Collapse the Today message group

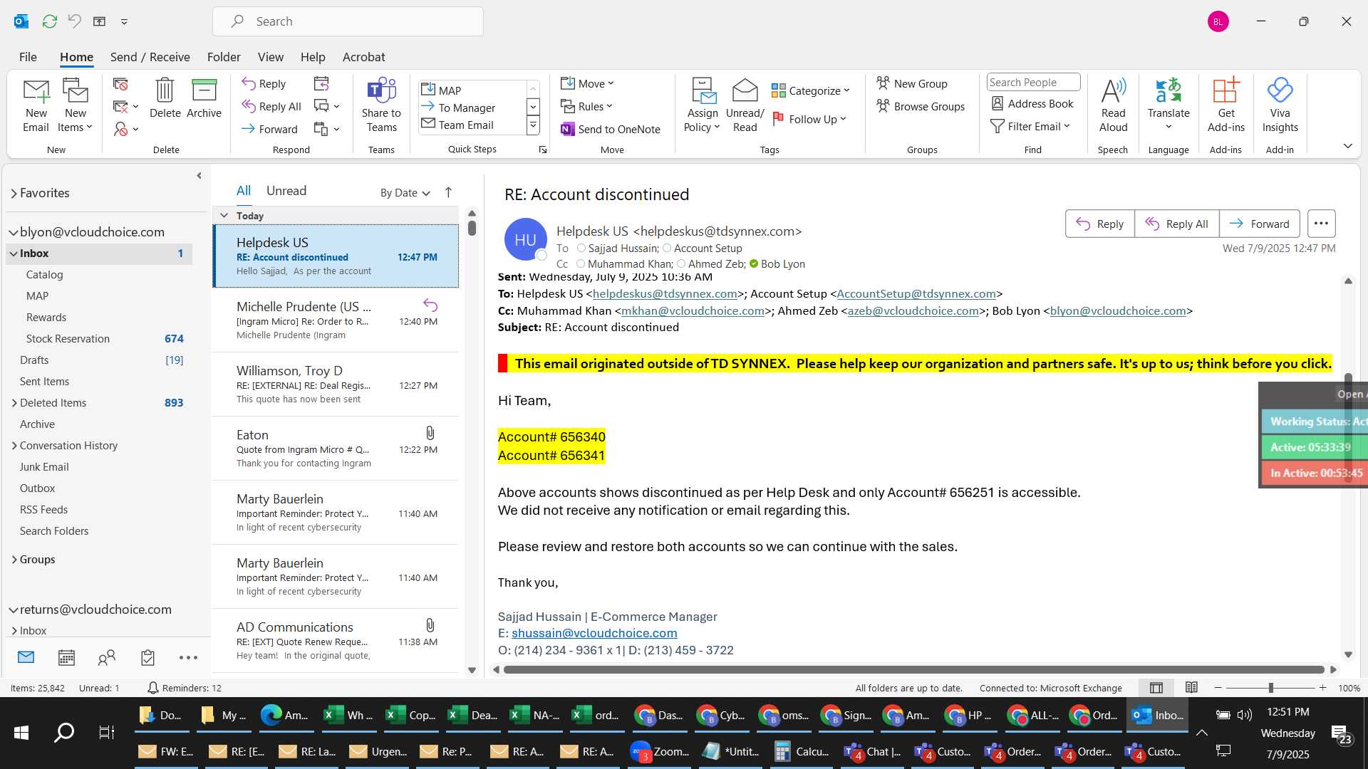(x=224, y=215)
